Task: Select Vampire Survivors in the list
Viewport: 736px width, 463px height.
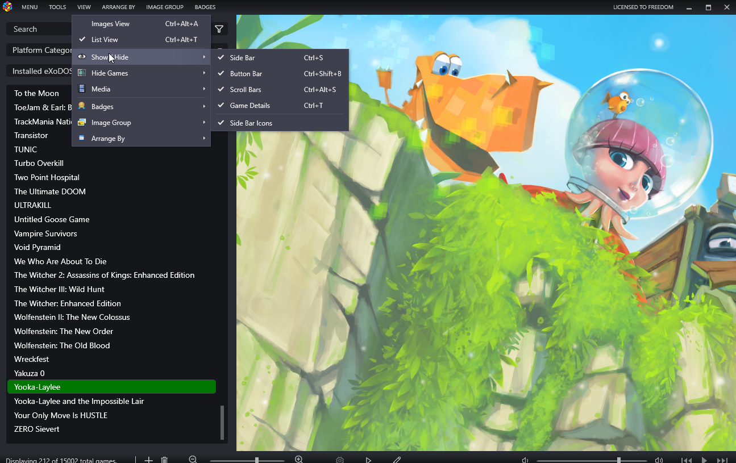Action: coord(111,233)
